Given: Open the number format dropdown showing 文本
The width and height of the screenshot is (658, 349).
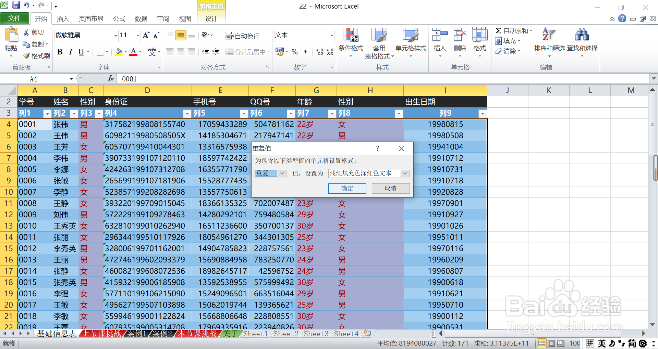Looking at the screenshot, I should [x=331, y=36].
